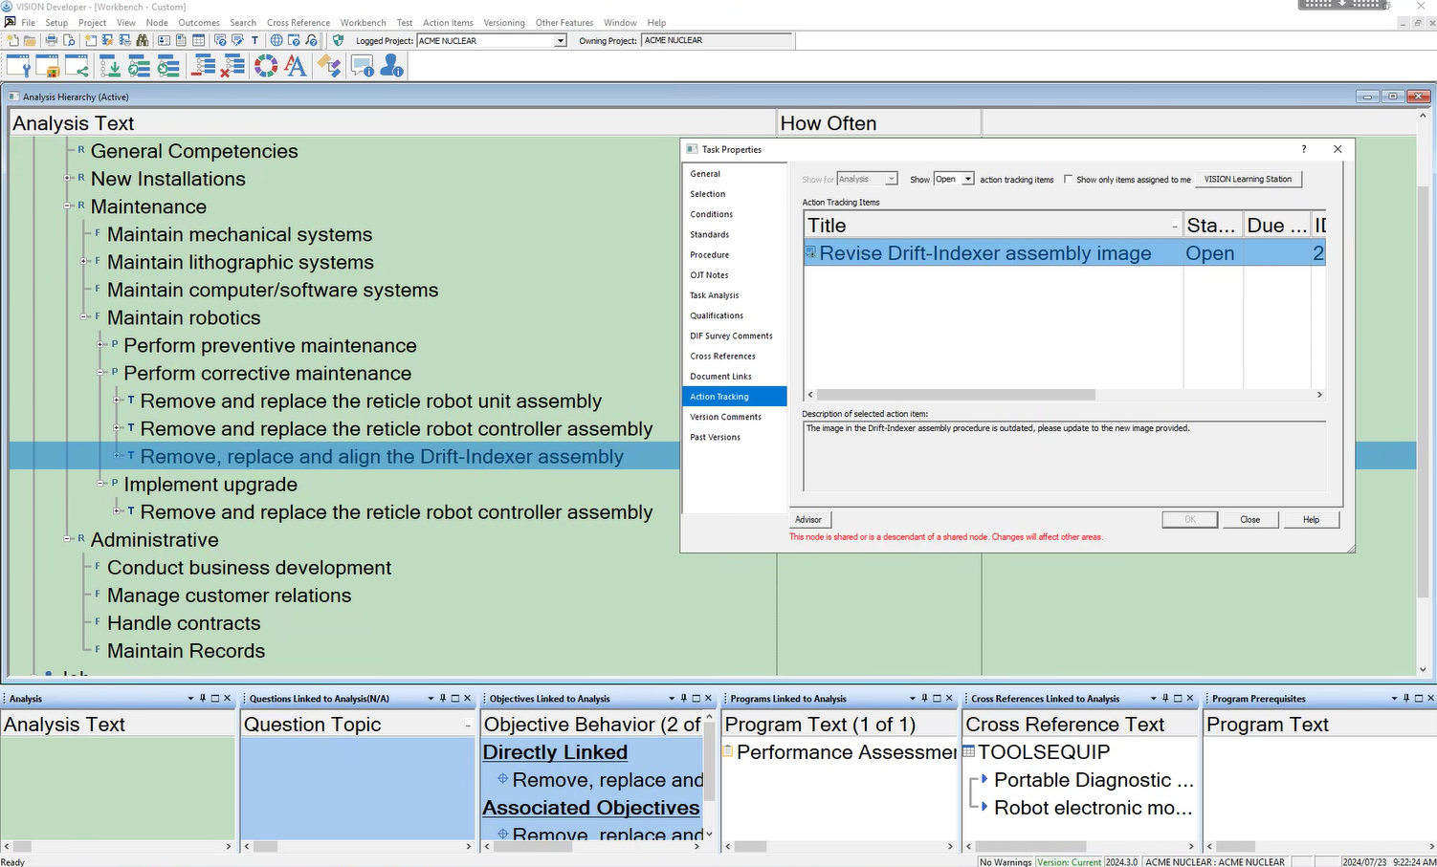Image resolution: width=1437 pixels, height=867 pixels.
Task: Collapse the Maintain robotics tree node
Action: coord(84,317)
